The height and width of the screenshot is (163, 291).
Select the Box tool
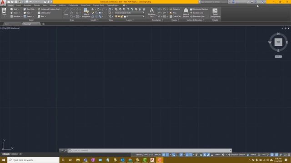point(41,16)
